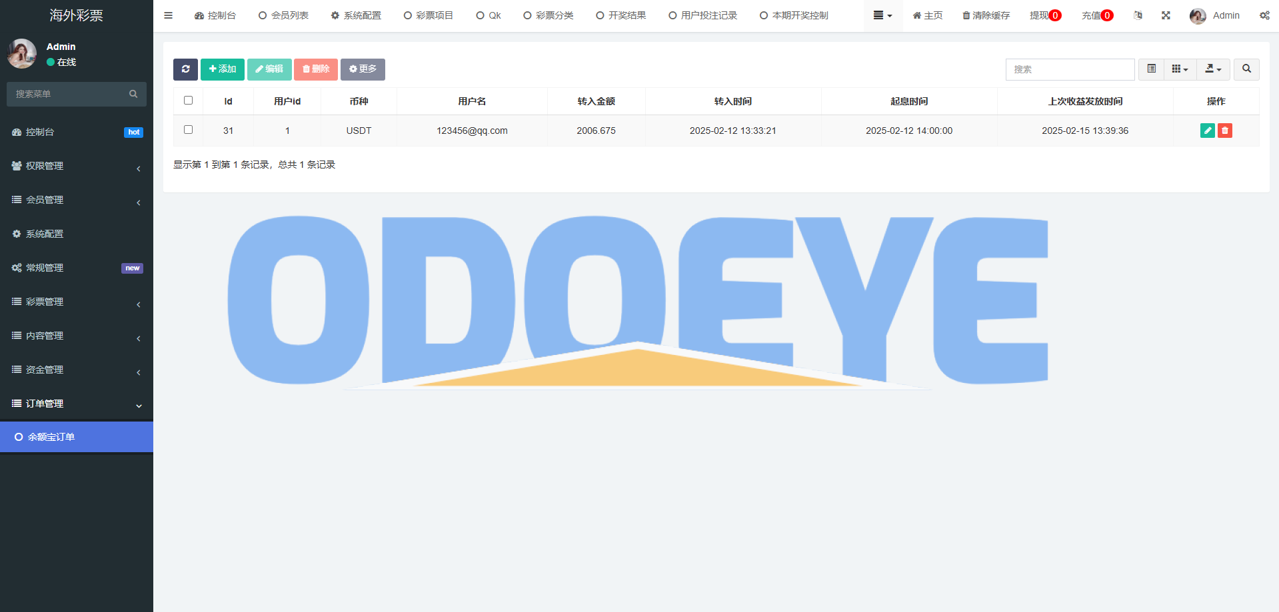Screen dimensions: 1279x612
Task: Click the green 添加 add button
Action: [223, 69]
